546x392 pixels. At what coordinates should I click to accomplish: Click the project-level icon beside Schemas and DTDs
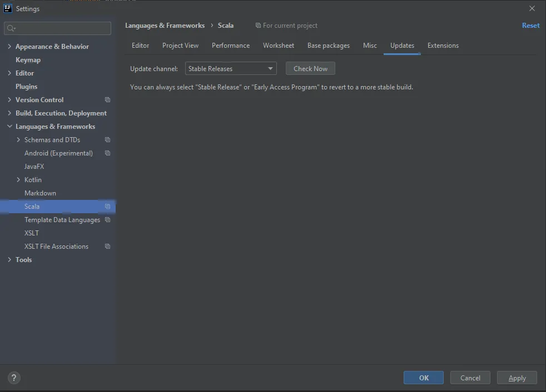coord(108,140)
